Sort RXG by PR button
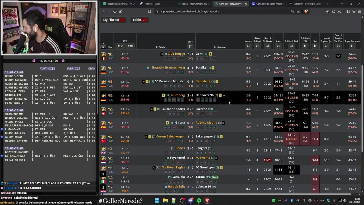 point(130,46)
